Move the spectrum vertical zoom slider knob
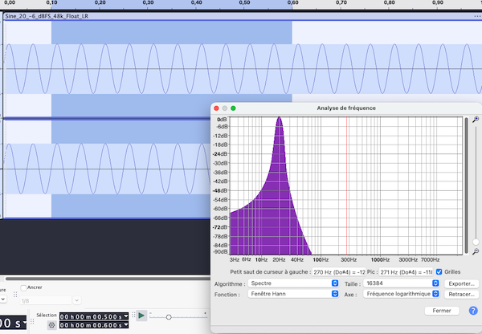 476,242
